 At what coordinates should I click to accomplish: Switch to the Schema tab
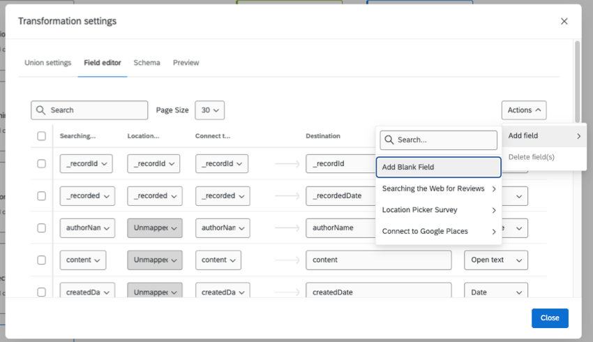click(147, 63)
